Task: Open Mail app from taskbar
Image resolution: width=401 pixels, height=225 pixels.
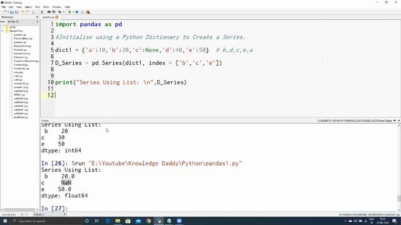Action: tap(138, 221)
